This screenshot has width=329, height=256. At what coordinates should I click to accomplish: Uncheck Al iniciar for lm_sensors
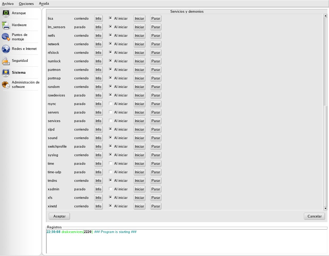click(x=110, y=27)
